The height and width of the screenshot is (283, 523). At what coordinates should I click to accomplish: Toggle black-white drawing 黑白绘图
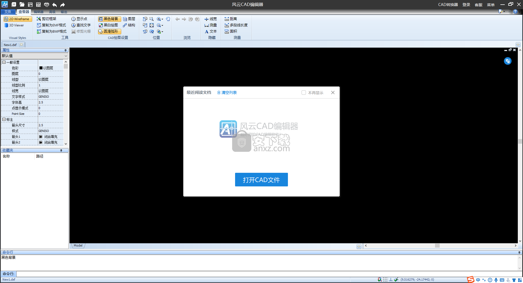(108, 25)
